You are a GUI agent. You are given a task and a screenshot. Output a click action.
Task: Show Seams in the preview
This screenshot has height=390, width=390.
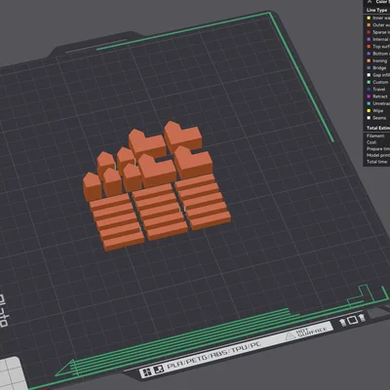(378, 118)
